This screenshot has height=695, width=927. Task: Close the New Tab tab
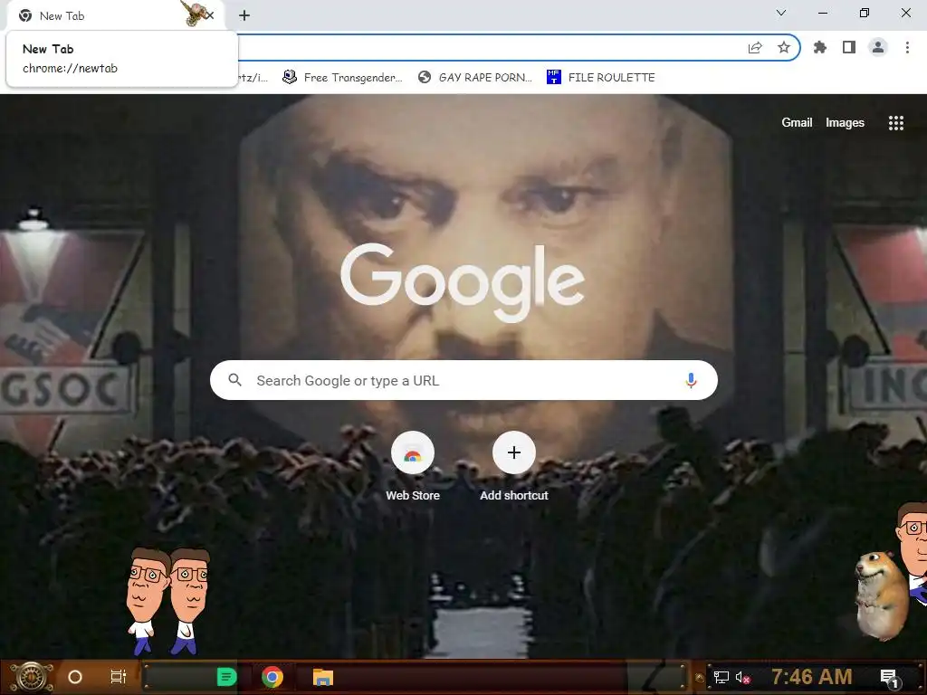[210, 15]
